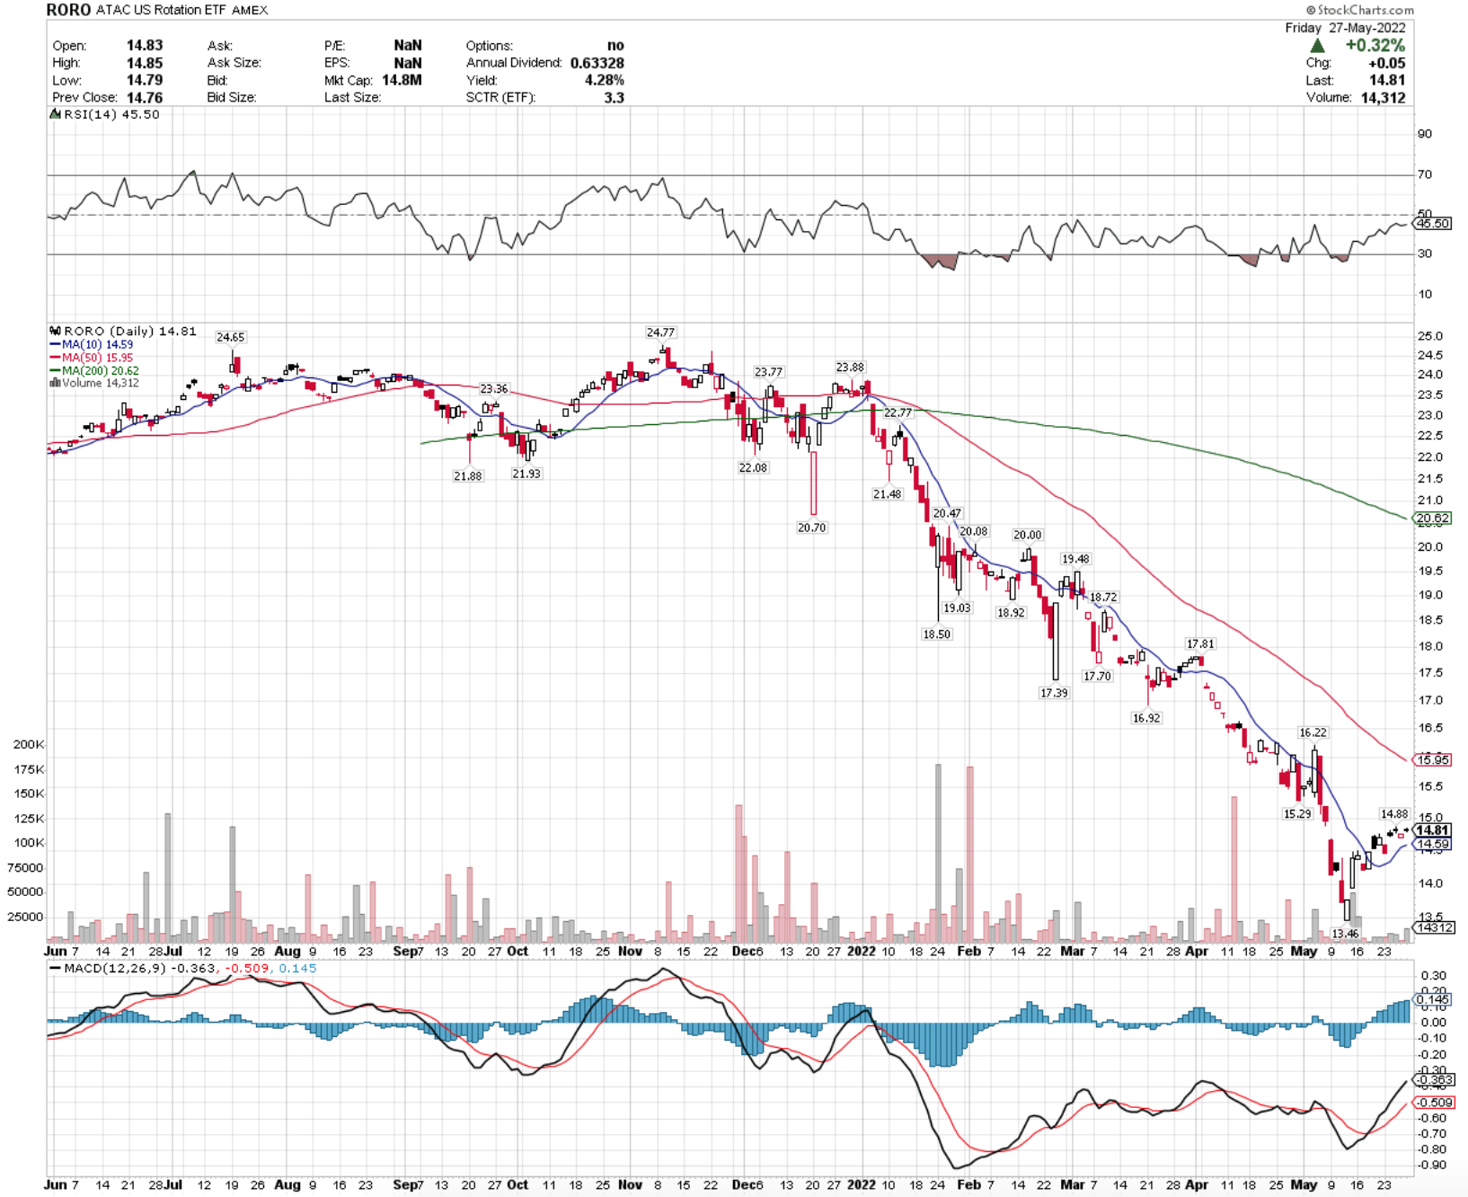Click the 24.65 July high price label

click(230, 337)
